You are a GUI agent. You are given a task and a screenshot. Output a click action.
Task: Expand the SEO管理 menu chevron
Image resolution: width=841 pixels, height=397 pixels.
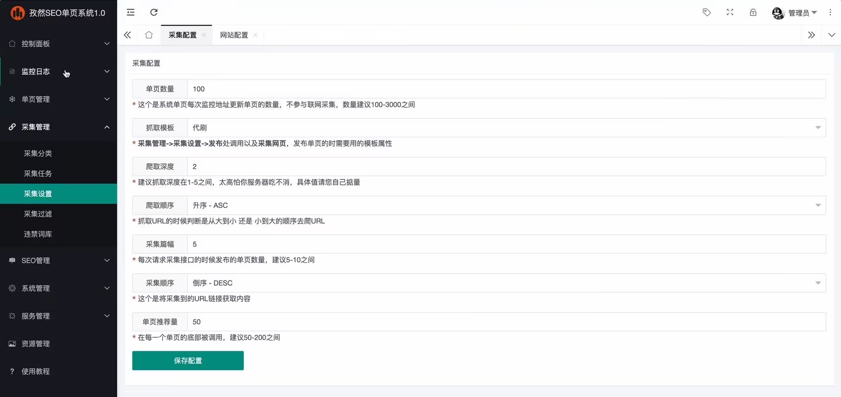[x=107, y=260]
